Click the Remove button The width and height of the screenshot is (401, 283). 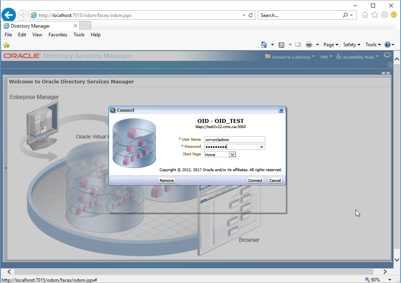tap(167, 180)
